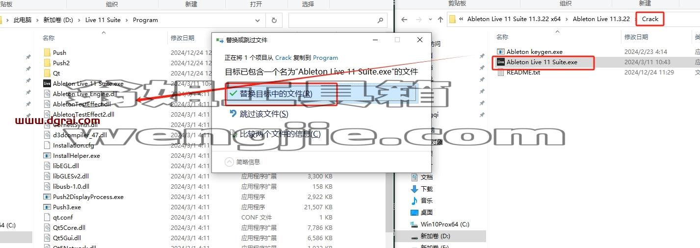700x248 pixels.
Task: Click the InstallHelper.exe file icon
Action: pyautogui.click(x=47, y=155)
